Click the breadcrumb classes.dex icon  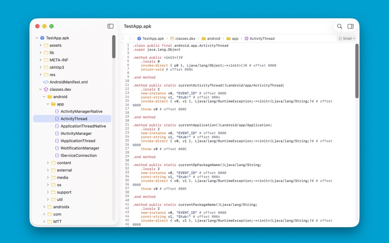click(172, 38)
